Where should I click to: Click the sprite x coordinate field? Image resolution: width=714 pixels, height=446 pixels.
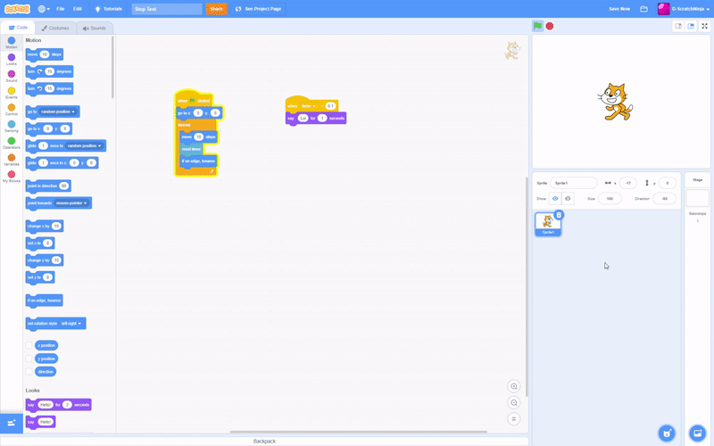click(628, 183)
